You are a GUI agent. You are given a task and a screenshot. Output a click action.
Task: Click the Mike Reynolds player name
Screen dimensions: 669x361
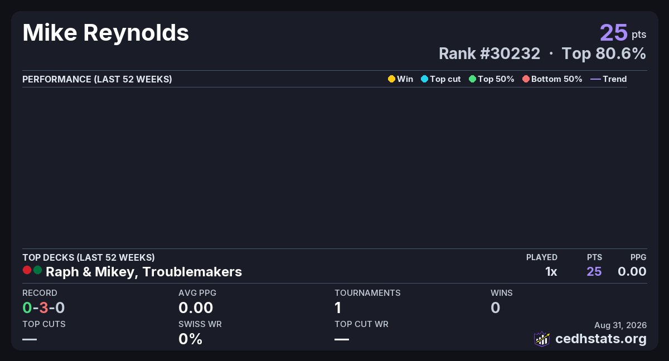coord(106,33)
